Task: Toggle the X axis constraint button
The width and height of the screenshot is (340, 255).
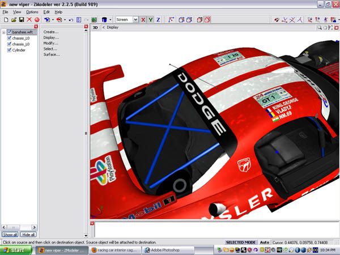Action: point(143,19)
